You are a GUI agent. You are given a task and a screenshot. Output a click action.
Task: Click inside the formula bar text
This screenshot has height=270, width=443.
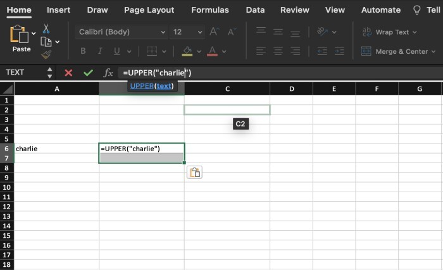[x=157, y=73]
